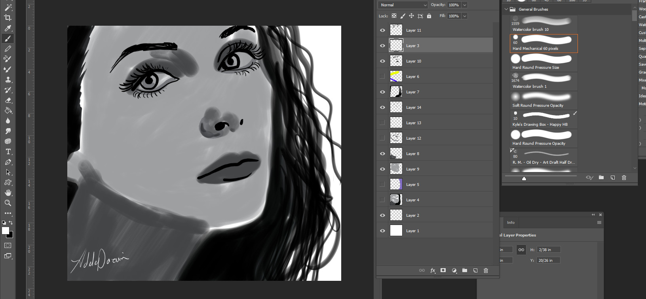
Task: Open the layer Opacity dropdown arrow
Action: pyautogui.click(x=465, y=5)
